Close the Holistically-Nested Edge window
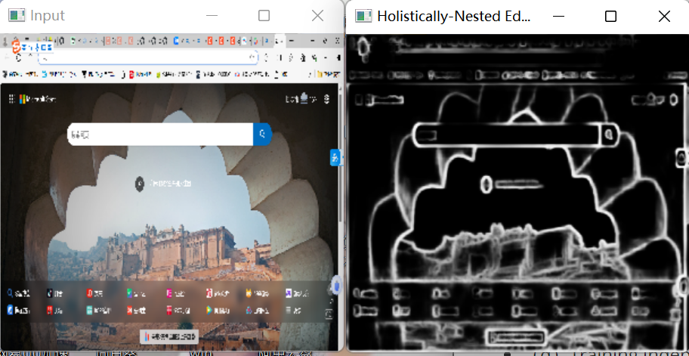Image resolution: width=689 pixels, height=356 pixels. click(663, 16)
